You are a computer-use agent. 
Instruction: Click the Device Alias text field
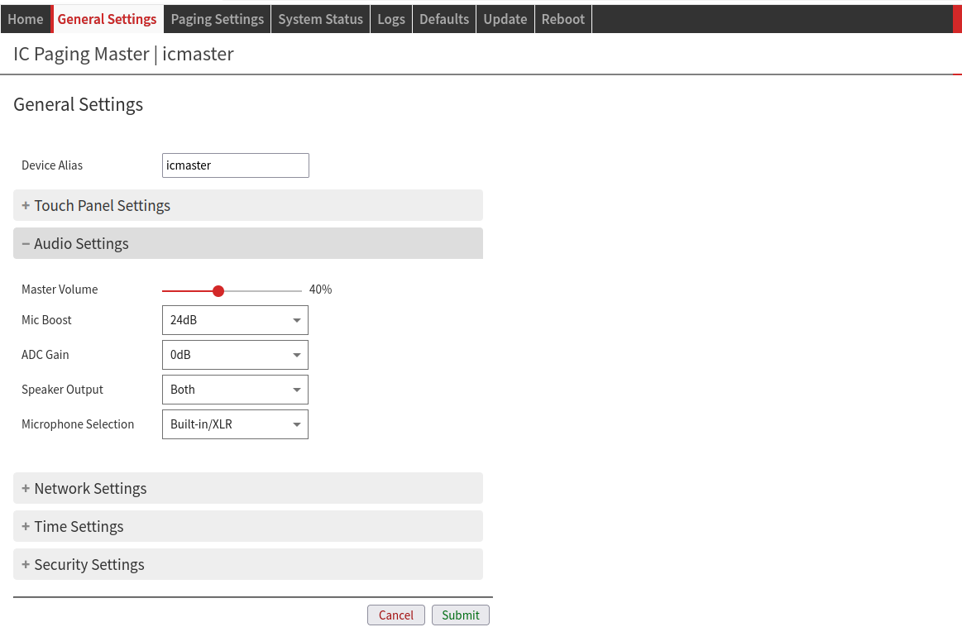[235, 165]
